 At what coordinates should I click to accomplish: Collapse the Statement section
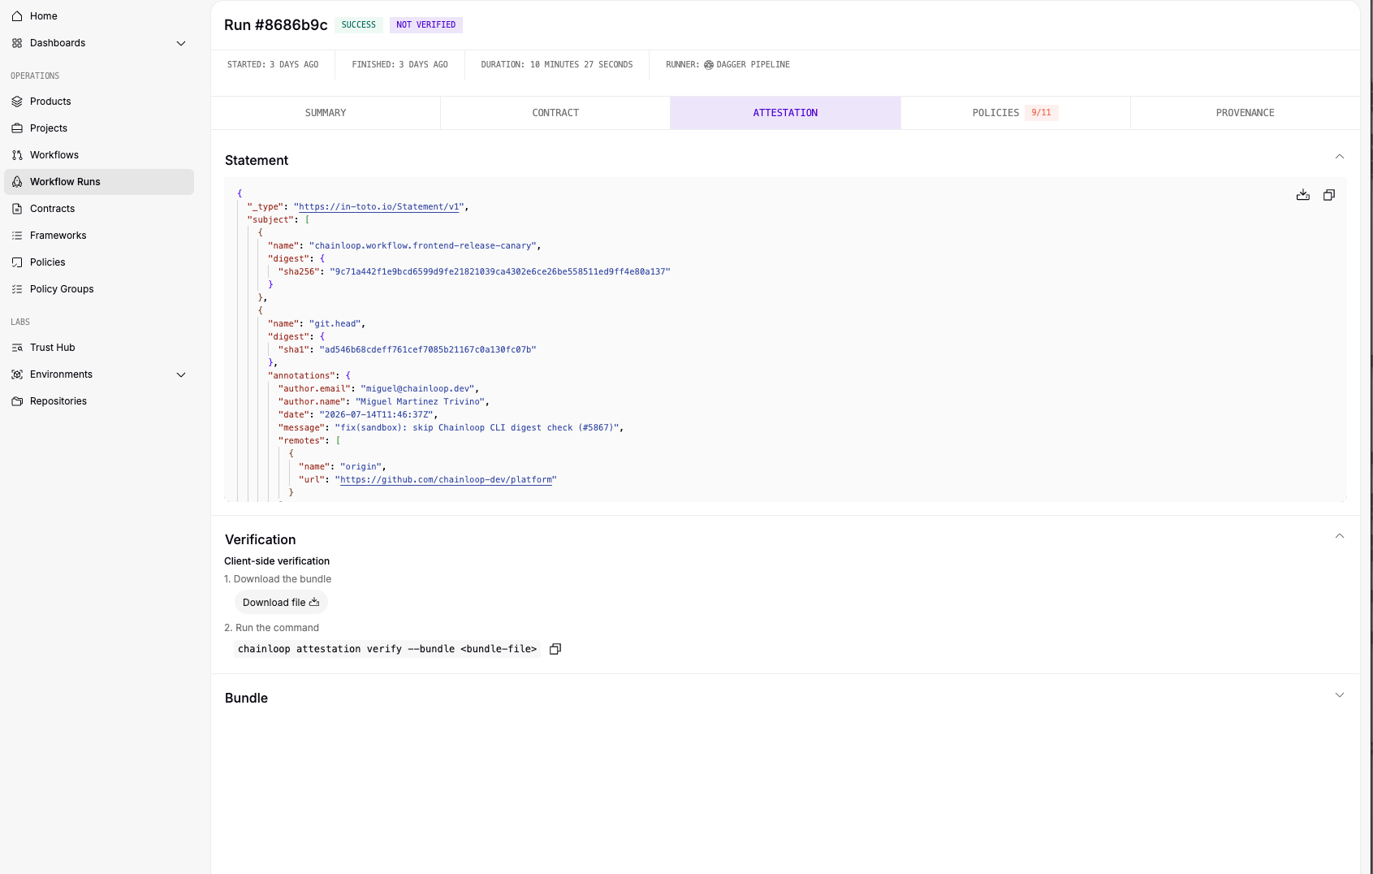point(1340,157)
